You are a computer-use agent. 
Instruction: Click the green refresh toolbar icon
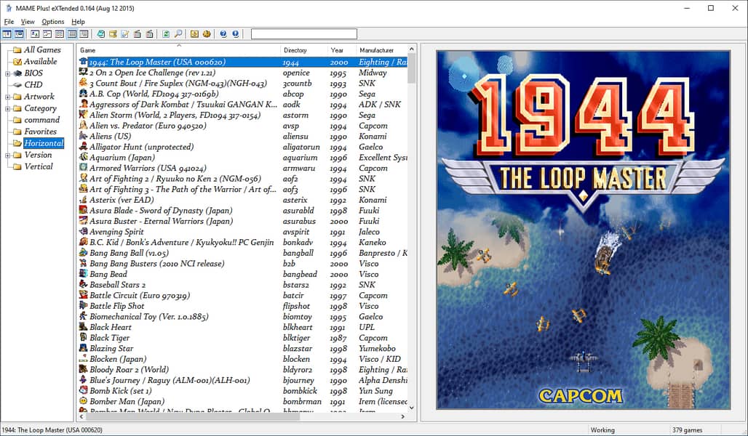(165, 34)
